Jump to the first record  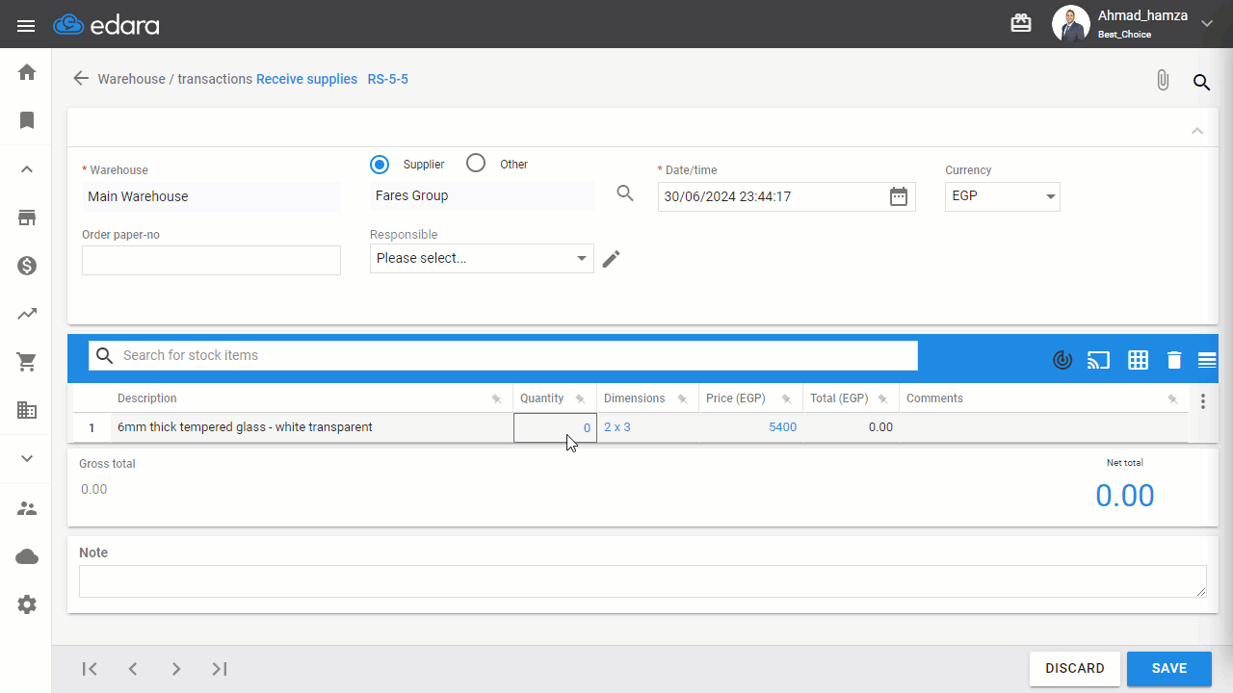tap(90, 669)
